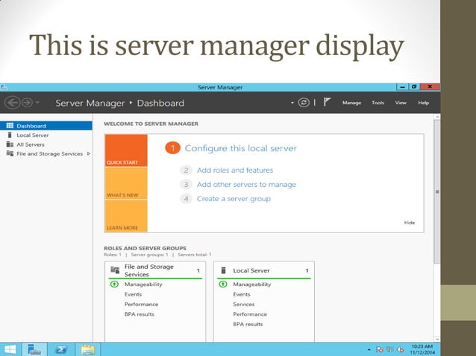Image resolution: width=476 pixels, height=356 pixels.
Task: Click the Refresh icon in header
Action: coord(304,102)
